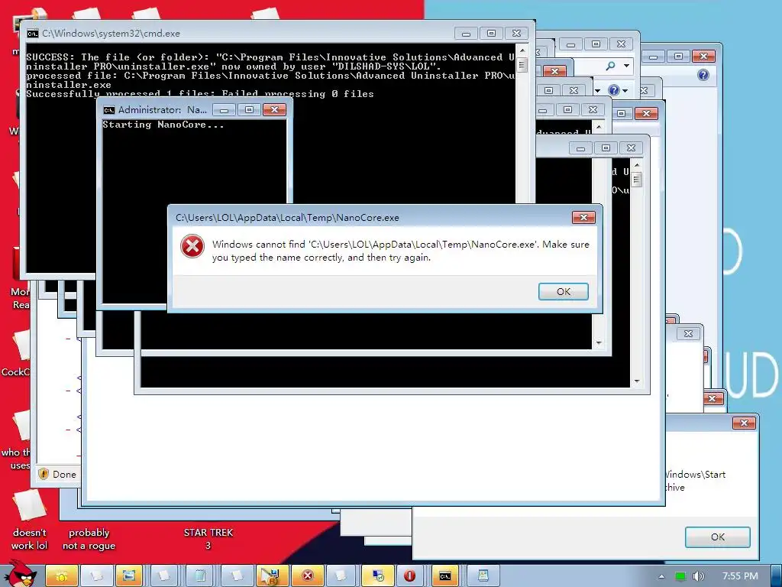Click the scroll down arrow of rear console
Screen dimensions: 782x587
(637, 381)
